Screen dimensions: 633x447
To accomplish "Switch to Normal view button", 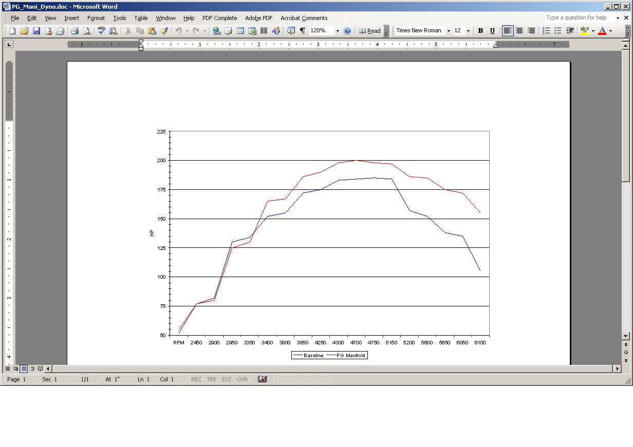I will click(8, 368).
